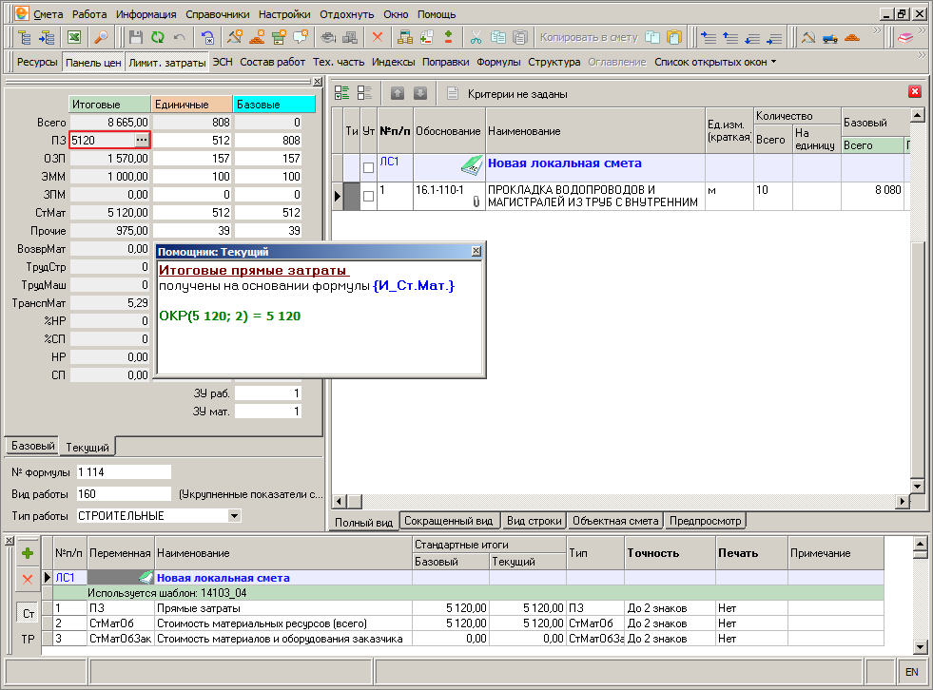Viewport: 933px width, 690px height.
Task: Click the Ст button in bottom panel
Action: click(28, 613)
